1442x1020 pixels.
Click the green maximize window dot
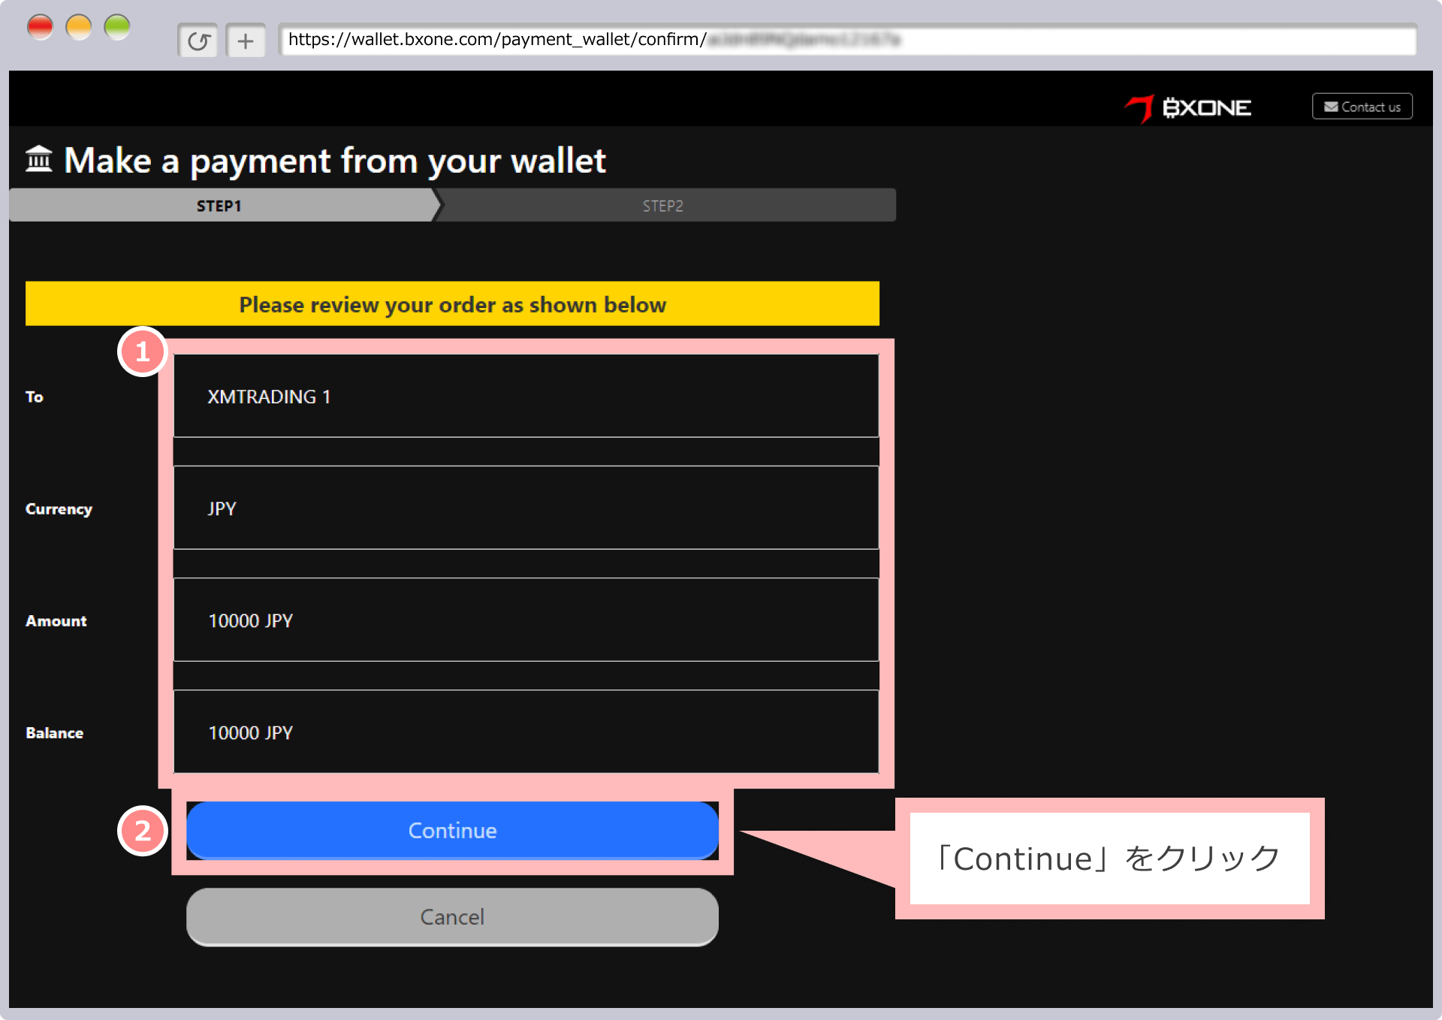click(x=117, y=28)
